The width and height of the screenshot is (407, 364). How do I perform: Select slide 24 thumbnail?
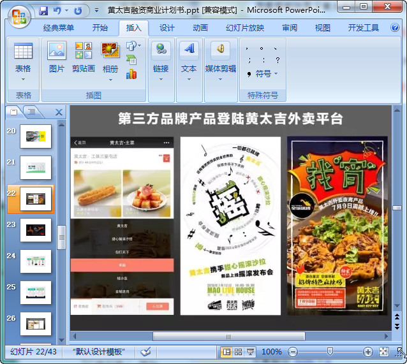click(x=36, y=261)
